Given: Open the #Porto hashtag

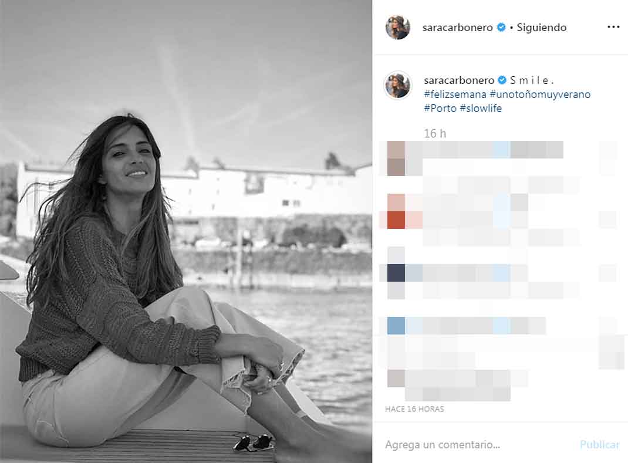Looking at the screenshot, I should [x=440, y=109].
